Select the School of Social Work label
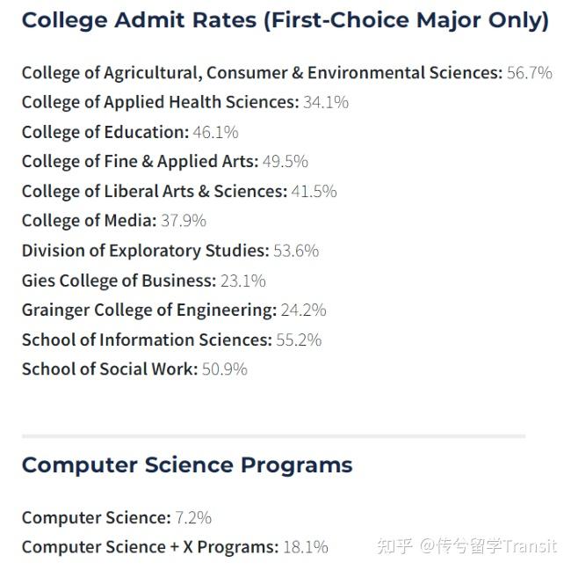Viewport: 571px width, 570px height. tap(110, 369)
